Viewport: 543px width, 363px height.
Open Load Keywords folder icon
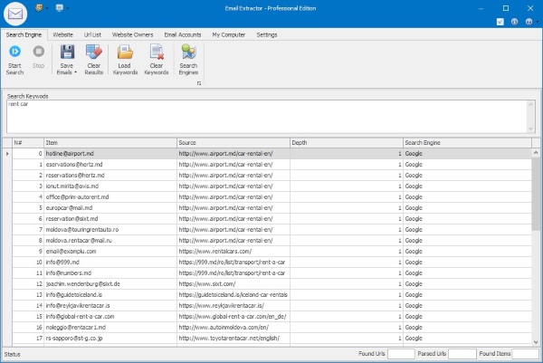click(x=125, y=52)
